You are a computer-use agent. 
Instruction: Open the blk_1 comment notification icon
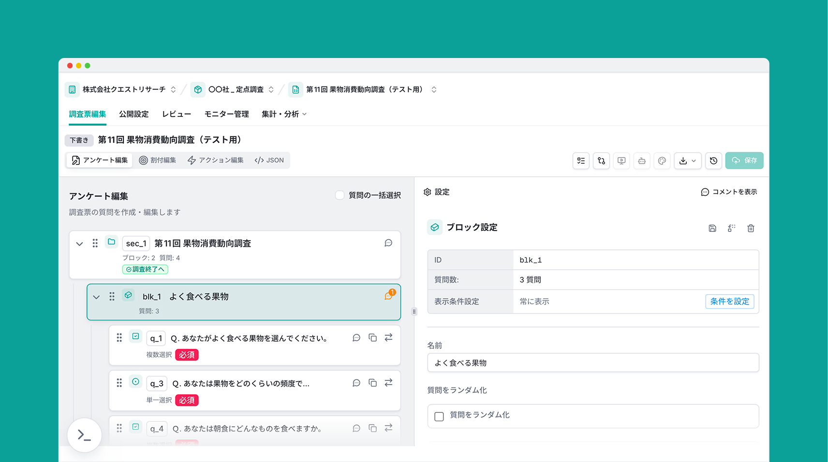[389, 295]
